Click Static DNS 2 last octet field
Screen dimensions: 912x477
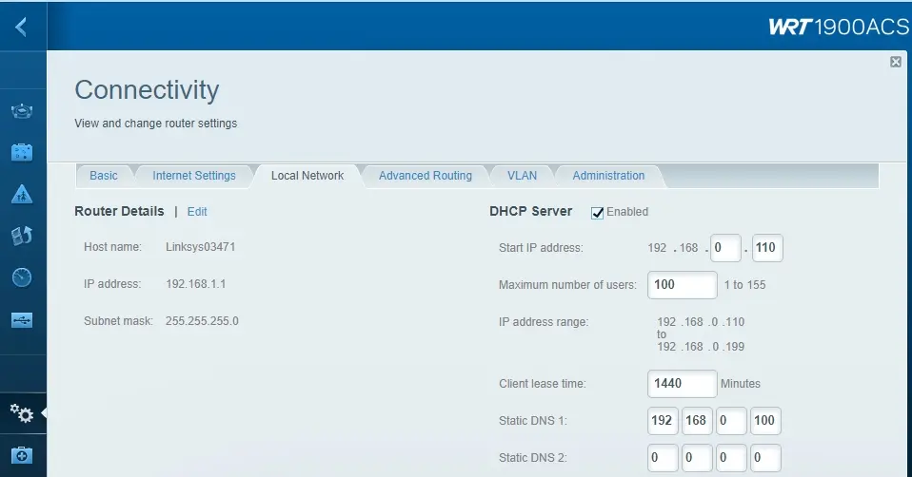coord(765,458)
